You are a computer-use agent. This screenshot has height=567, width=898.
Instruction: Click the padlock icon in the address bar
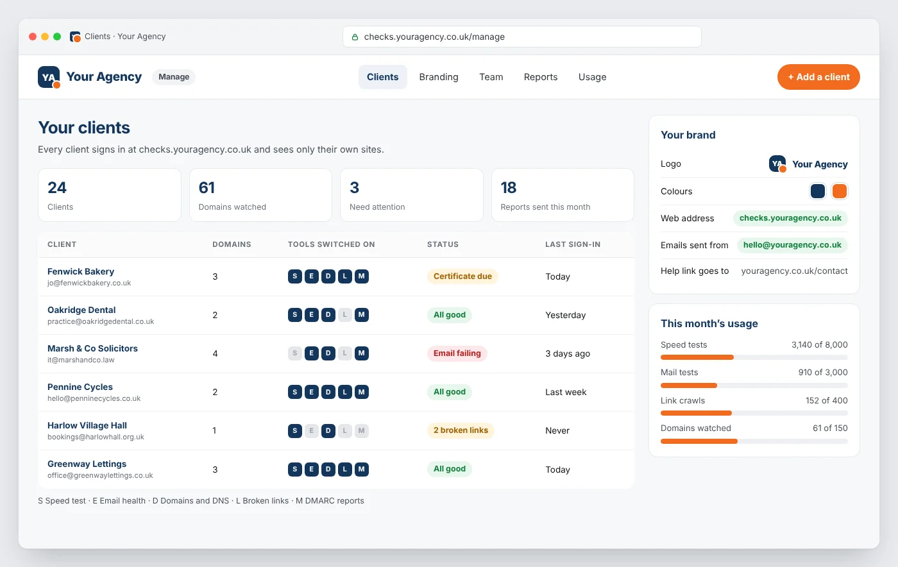coord(355,37)
